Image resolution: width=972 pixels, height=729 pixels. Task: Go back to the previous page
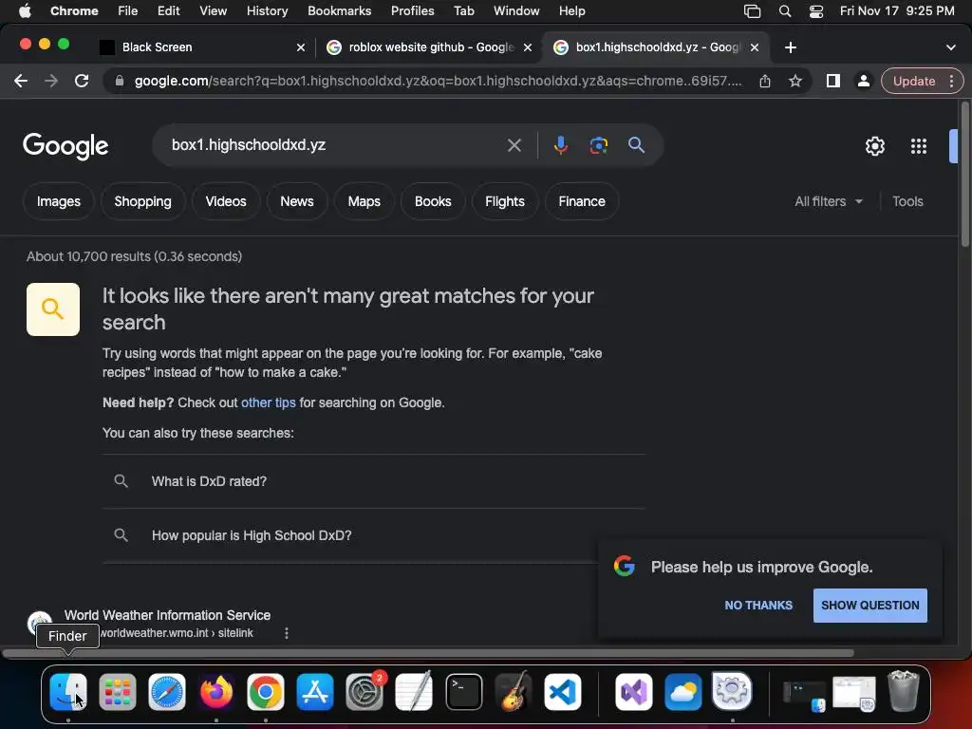[21, 81]
